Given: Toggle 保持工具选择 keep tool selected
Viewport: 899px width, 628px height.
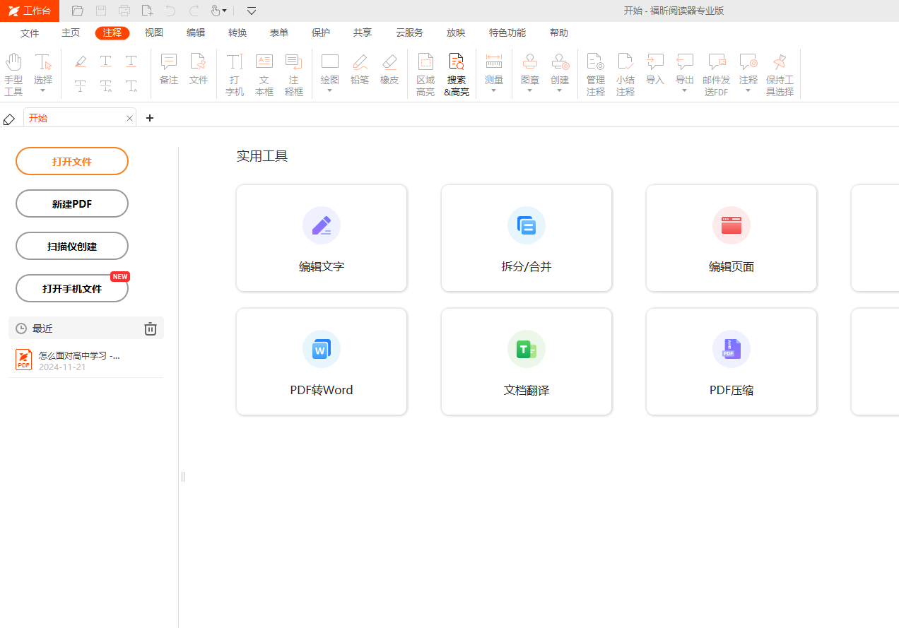Looking at the screenshot, I should 780,74.
